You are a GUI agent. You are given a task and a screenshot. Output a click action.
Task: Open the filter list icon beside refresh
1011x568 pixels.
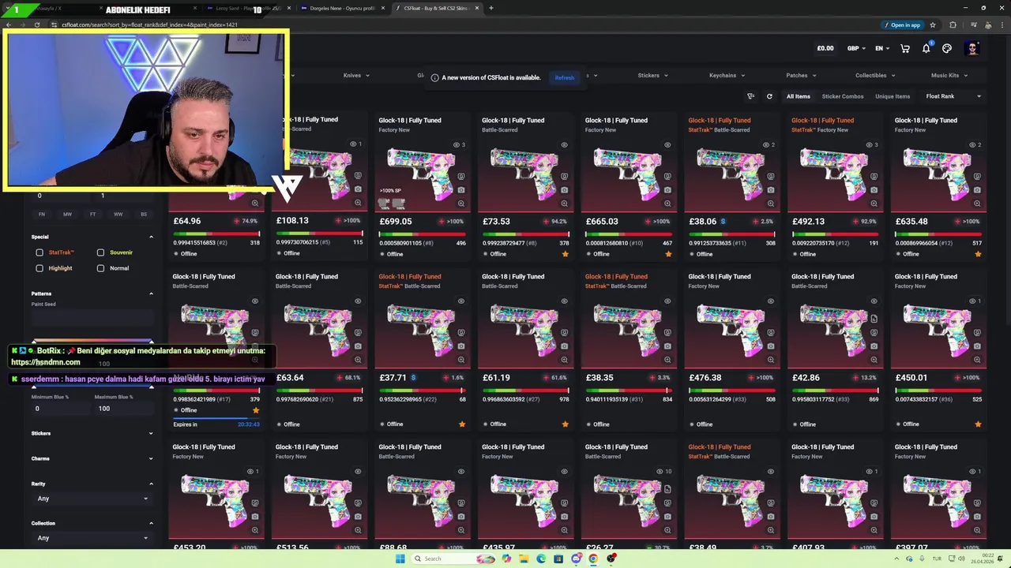tap(750, 96)
